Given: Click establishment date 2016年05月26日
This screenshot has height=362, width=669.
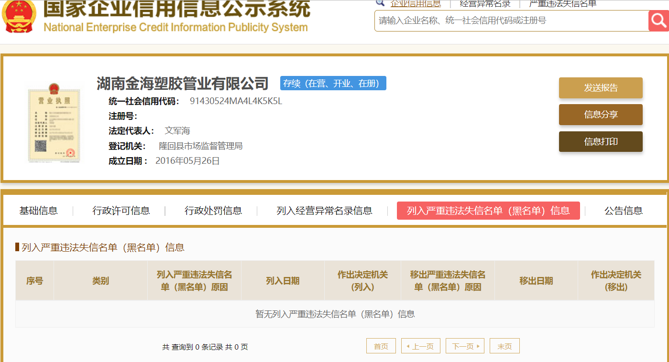Looking at the screenshot, I should click(187, 161).
